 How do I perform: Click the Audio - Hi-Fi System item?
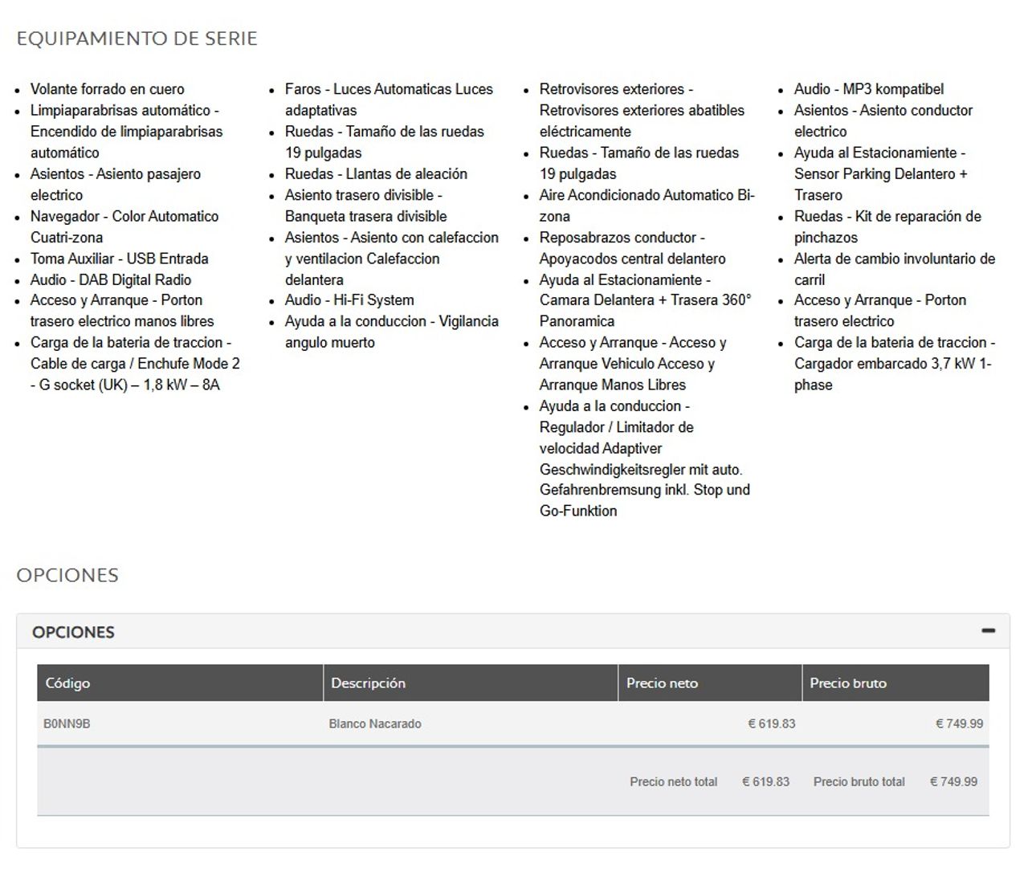349,300
